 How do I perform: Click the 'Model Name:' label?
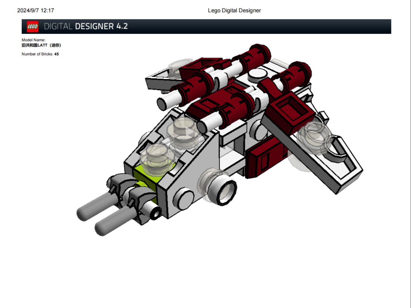[x=33, y=40]
